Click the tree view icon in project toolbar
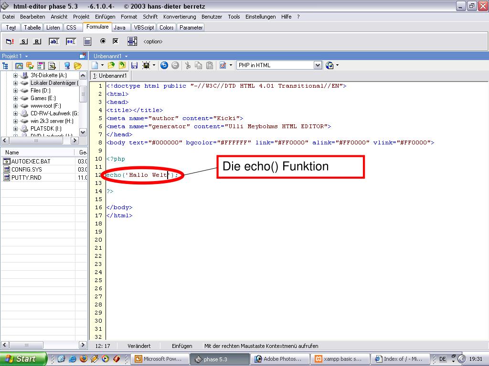The image size is (489, 366). click(5, 66)
